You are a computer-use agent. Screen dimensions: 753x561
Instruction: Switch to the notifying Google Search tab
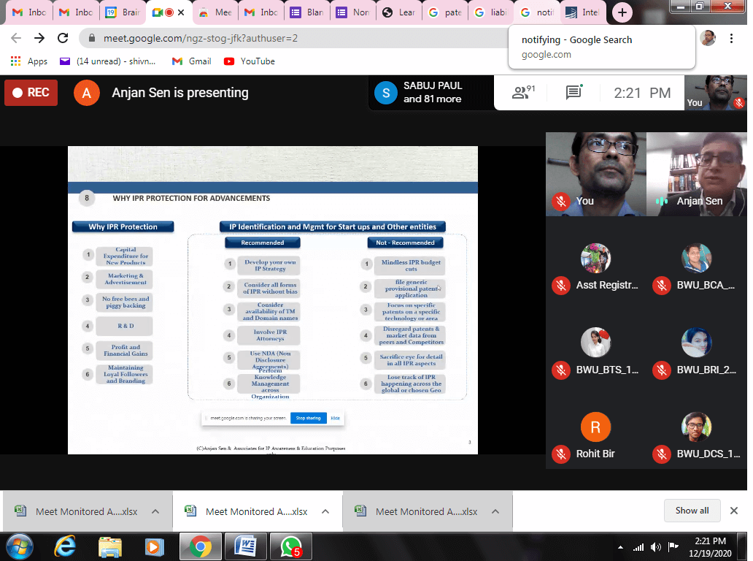tap(536, 12)
